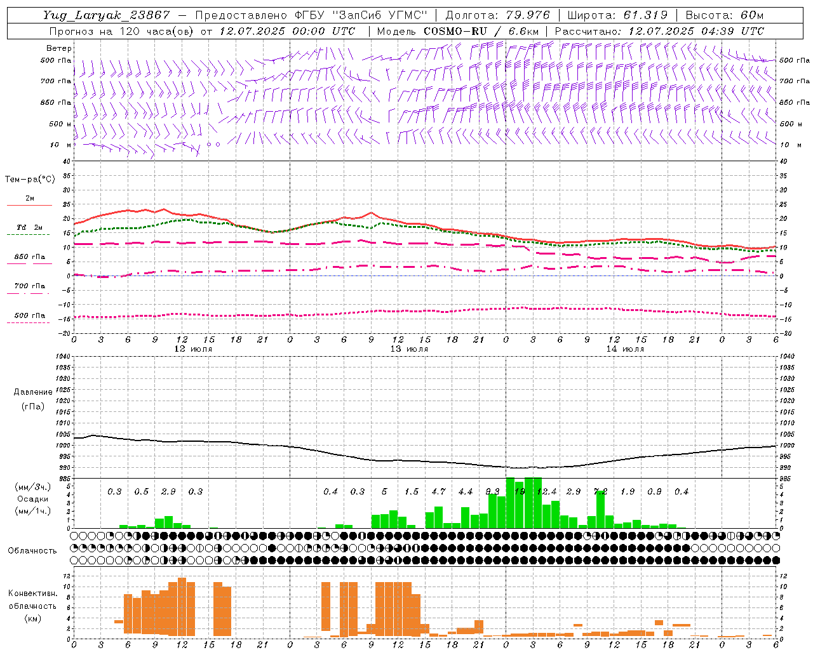Select the 13 июля date label
The image size is (813, 650).
(409, 349)
